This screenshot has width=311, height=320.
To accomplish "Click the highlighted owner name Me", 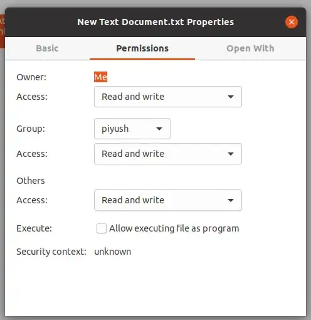I will click(x=100, y=77).
